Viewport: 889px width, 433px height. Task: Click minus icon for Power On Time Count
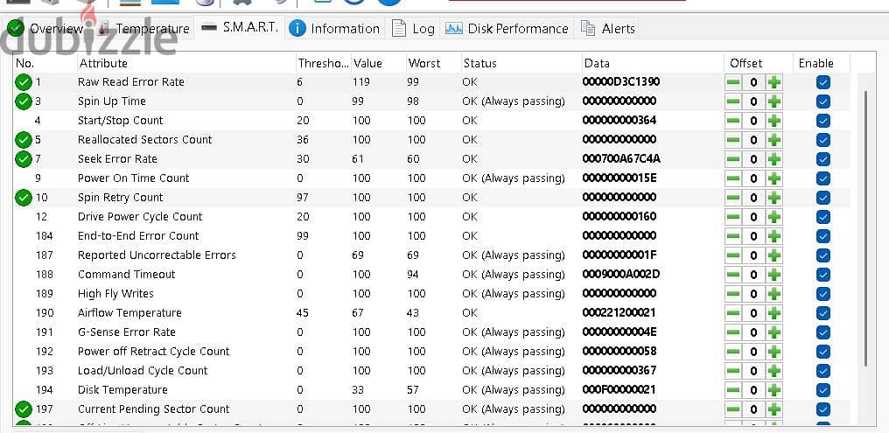pyautogui.click(x=733, y=178)
